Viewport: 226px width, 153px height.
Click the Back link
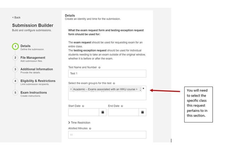(16, 17)
